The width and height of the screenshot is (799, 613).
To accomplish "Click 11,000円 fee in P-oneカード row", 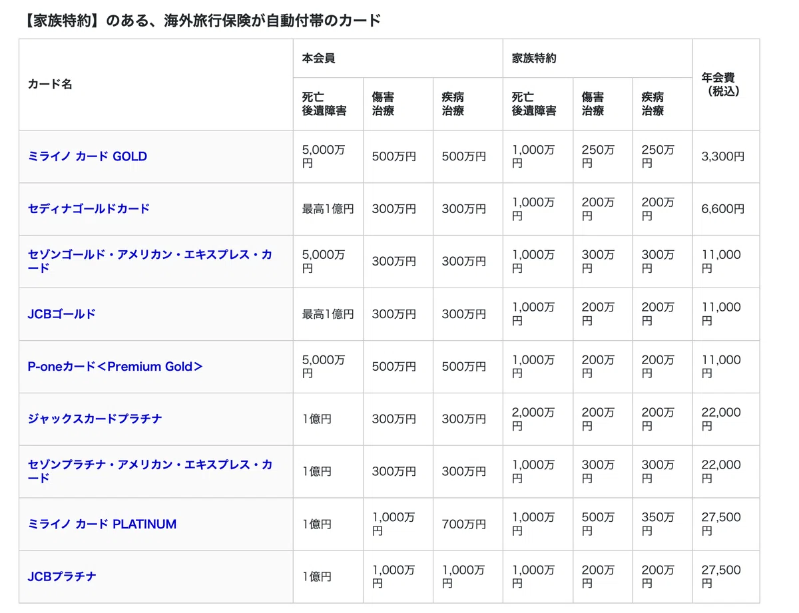I will click(x=726, y=366).
